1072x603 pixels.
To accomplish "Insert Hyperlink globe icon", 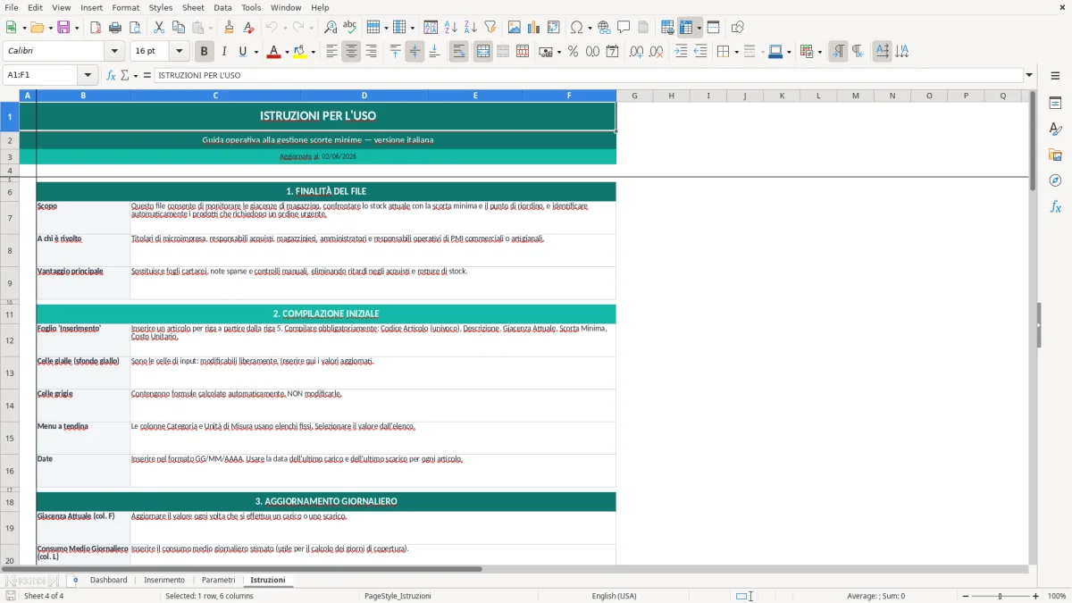I will point(604,28).
